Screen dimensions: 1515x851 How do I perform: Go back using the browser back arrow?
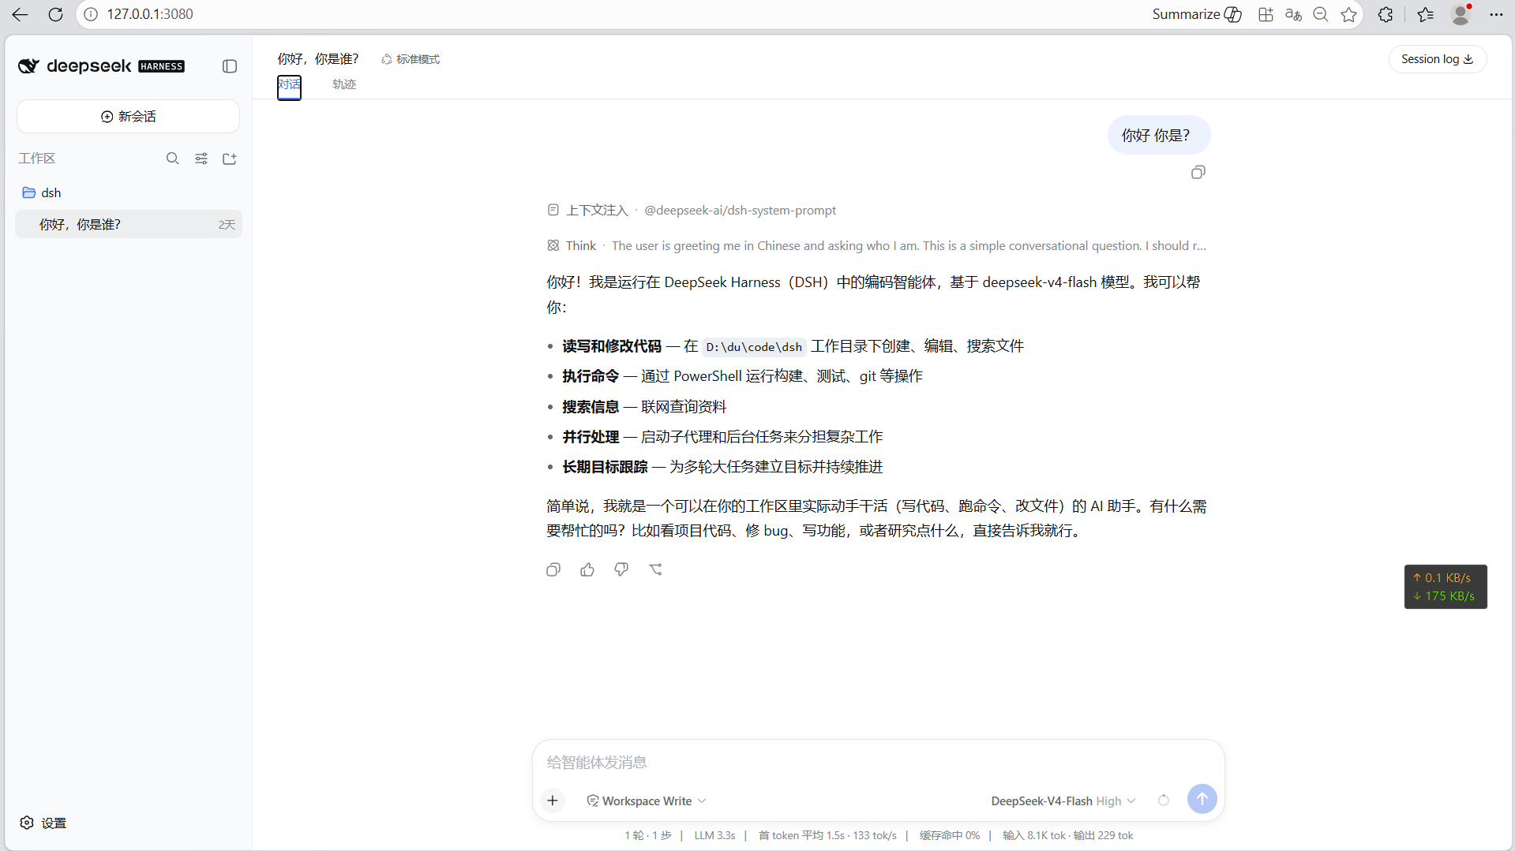20,14
